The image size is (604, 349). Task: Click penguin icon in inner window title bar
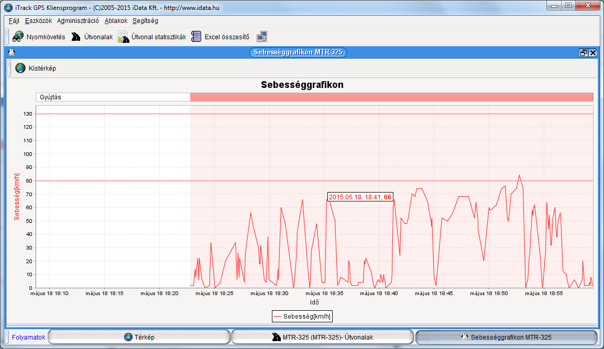coord(12,52)
